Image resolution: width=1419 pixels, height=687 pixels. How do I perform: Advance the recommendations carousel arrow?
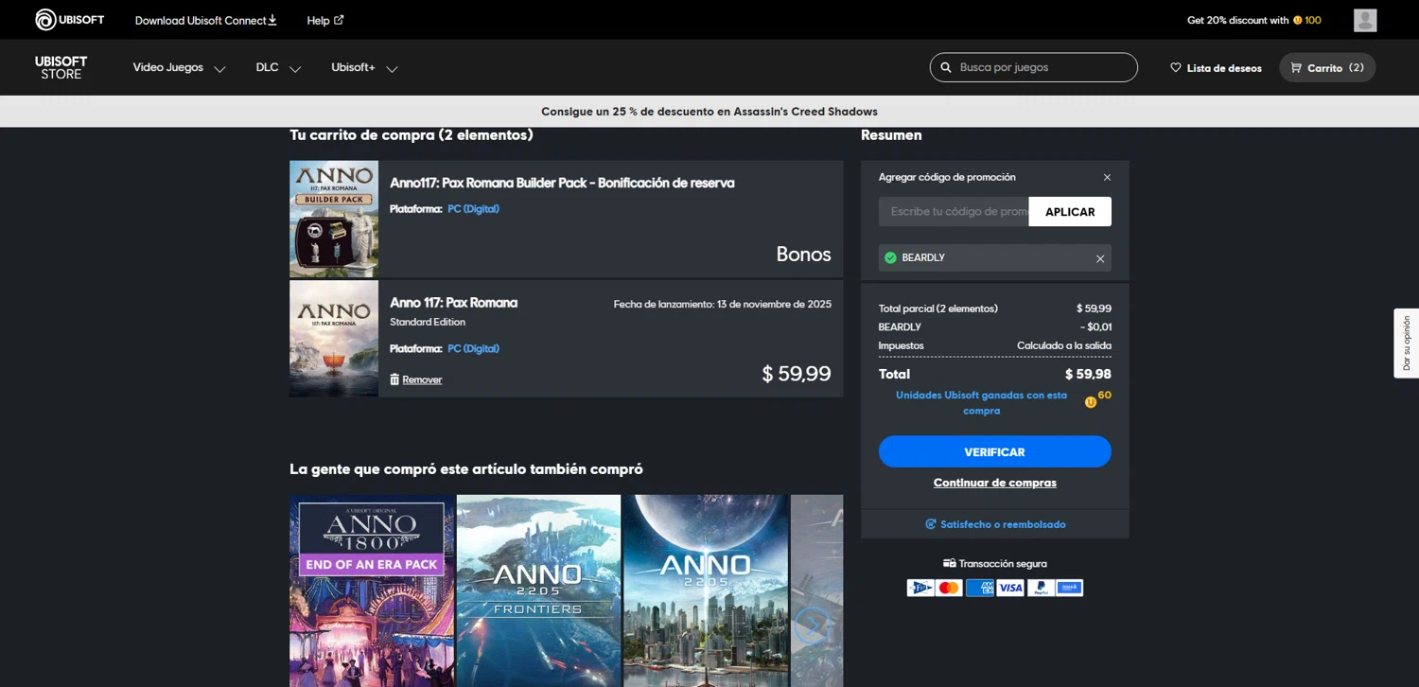[x=812, y=625]
